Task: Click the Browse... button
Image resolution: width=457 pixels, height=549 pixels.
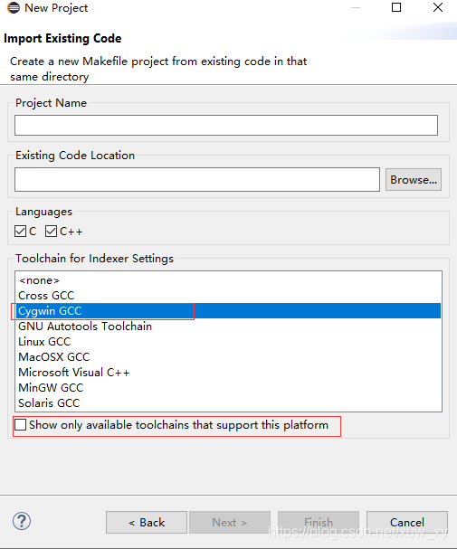Action: point(414,180)
